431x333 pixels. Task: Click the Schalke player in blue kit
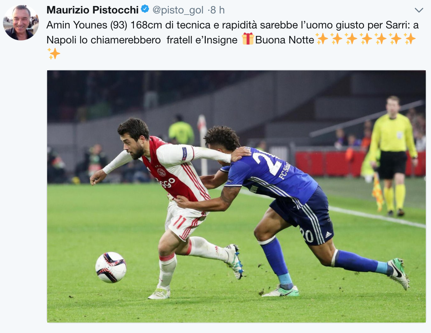[x=297, y=209]
